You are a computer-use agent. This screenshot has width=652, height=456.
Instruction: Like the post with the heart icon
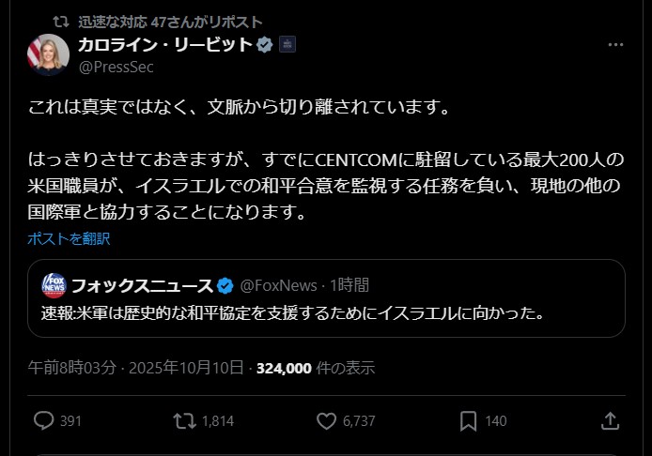click(326, 421)
